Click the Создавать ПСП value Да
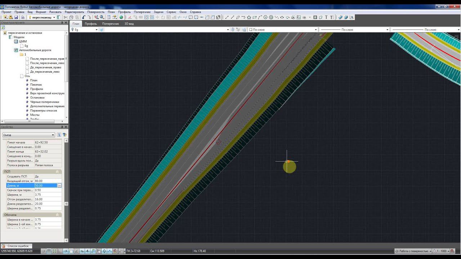 pos(48,176)
